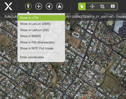Switch to the pan move tool
126x99 pixels.
92,7
